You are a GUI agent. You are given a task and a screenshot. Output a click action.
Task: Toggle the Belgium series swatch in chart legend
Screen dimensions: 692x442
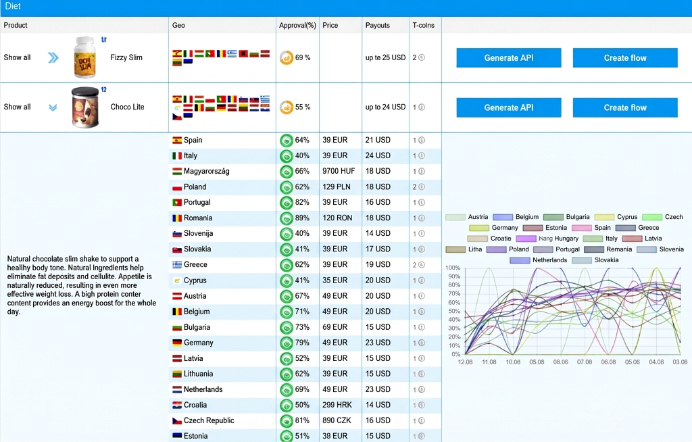tap(503, 217)
